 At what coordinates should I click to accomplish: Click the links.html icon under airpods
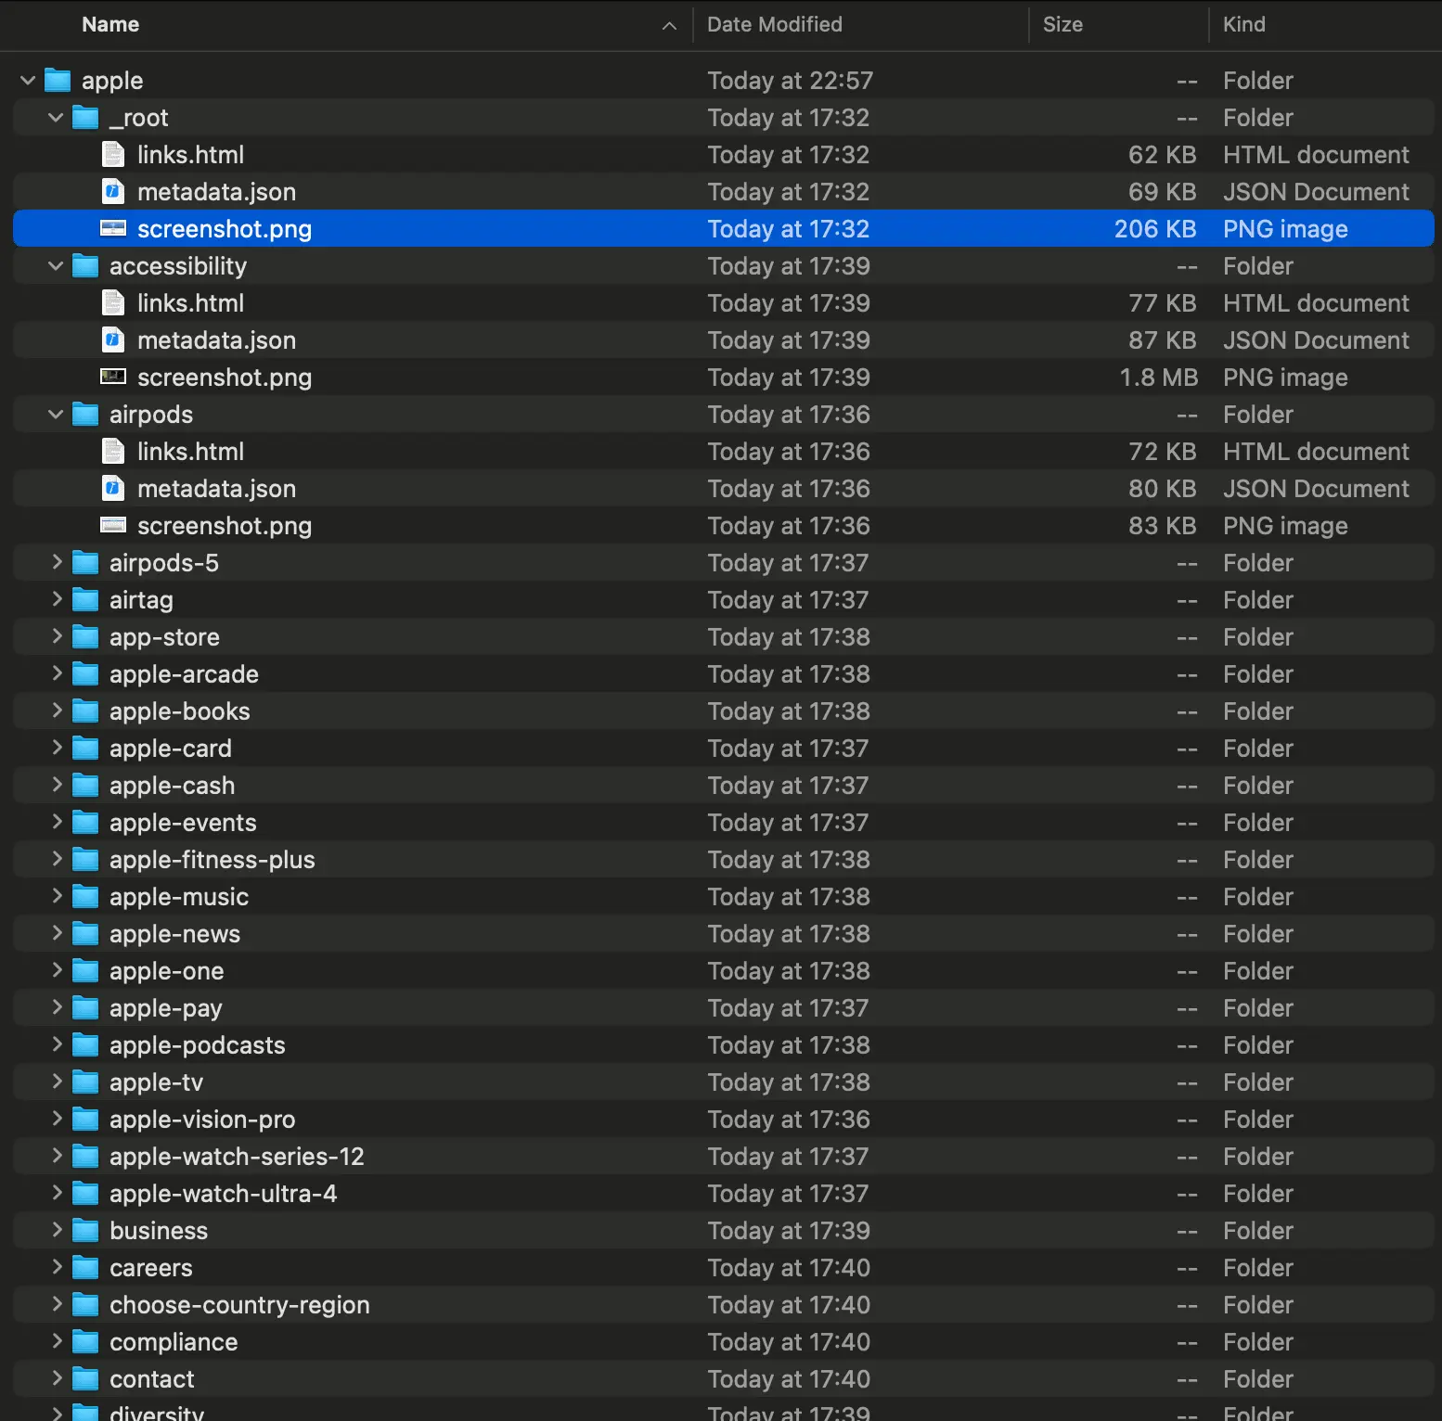click(x=113, y=452)
